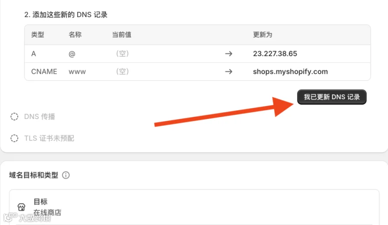The width and height of the screenshot is (388, 225).
Task: Click the TLS 证书未预配 step label
Action: point(49,138)
